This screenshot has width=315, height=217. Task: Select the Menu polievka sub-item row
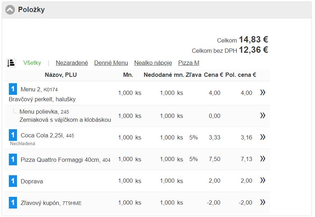[65, 116]
